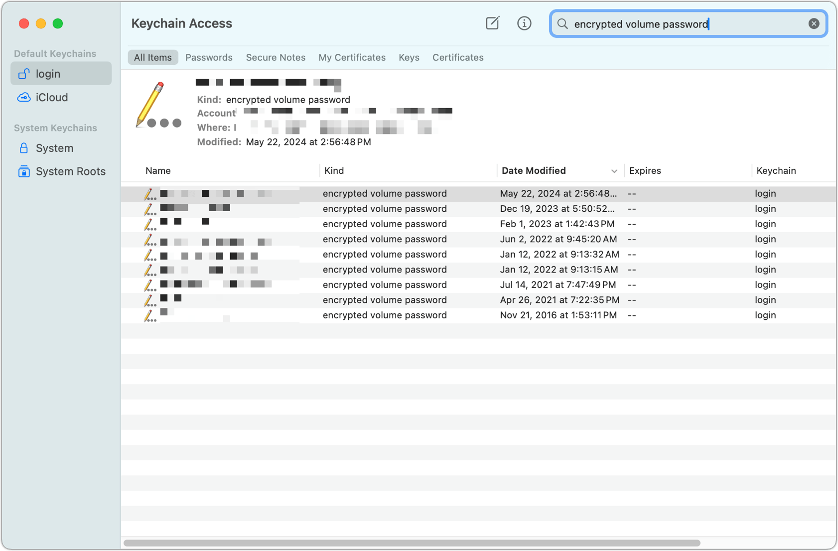Image resolution: width=838 pixels, height=551 pixels.
Task: Select the Certificates tab
Action: coord(457,58)
